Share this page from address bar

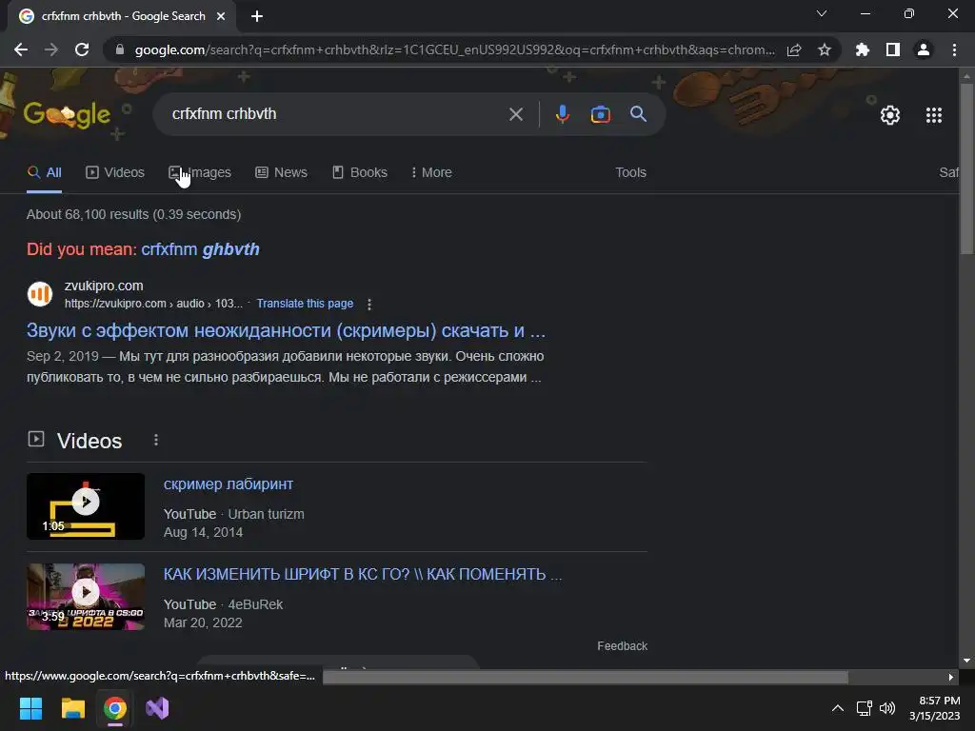[x=794, y=49]
